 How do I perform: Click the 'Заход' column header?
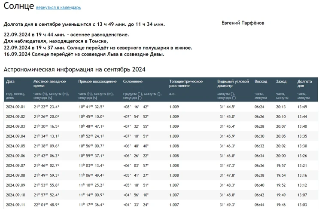click(281, 81)
